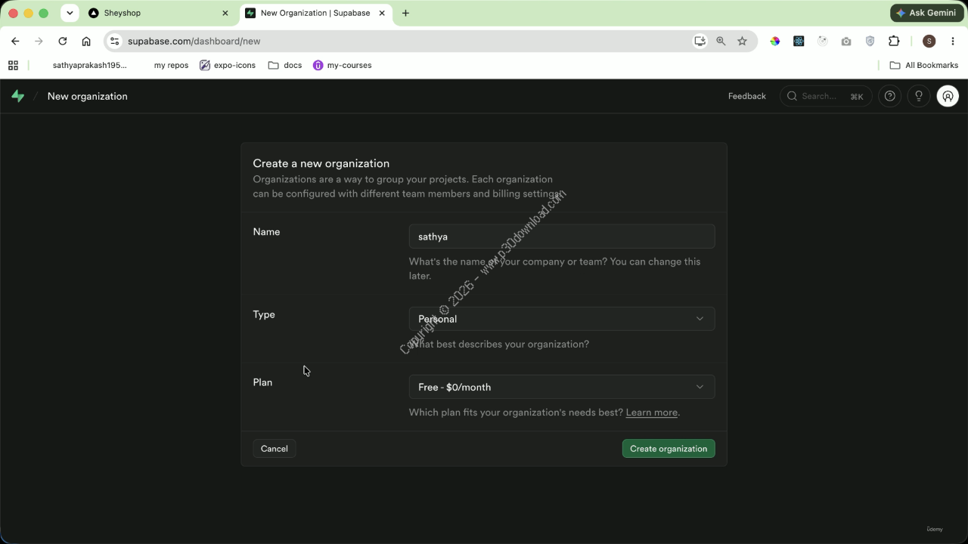Viewport: 968px width, 544px height.
Task: Open the Extensions puzzle piece menu
Action: click(x=894, y=42)
